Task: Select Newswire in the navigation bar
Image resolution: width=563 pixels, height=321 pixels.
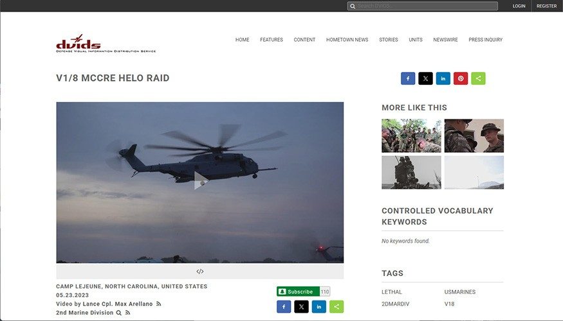Action: 445,40
